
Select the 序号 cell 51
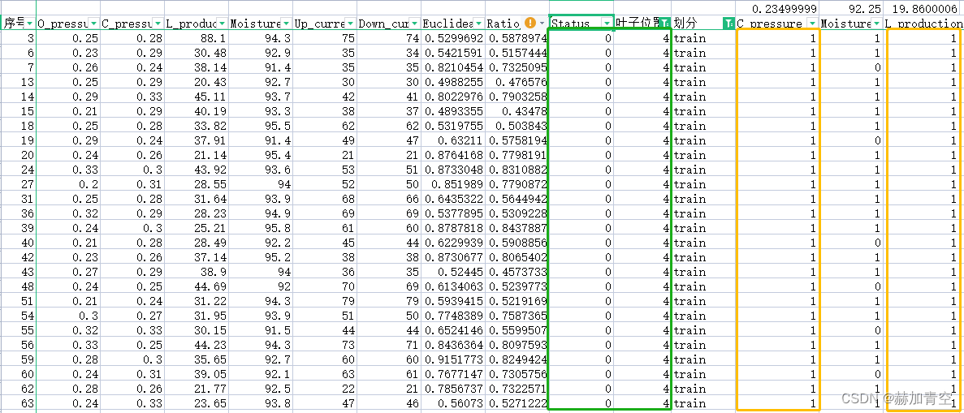point(19,301)
